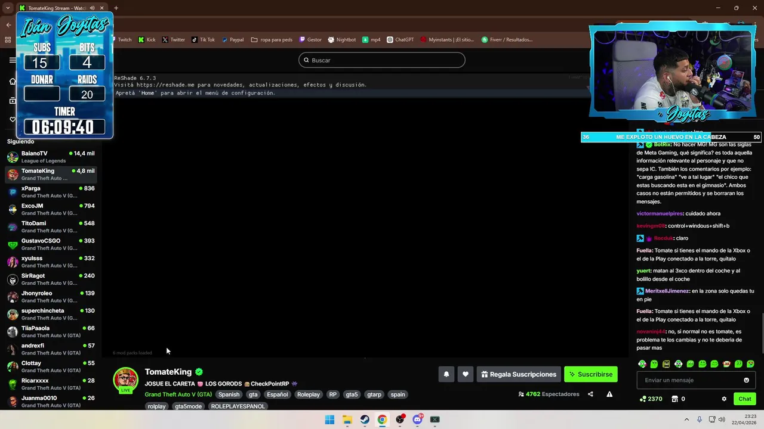Click the 2370 channel points balance
The image size is (764, 429).
[x=651, y=399]
